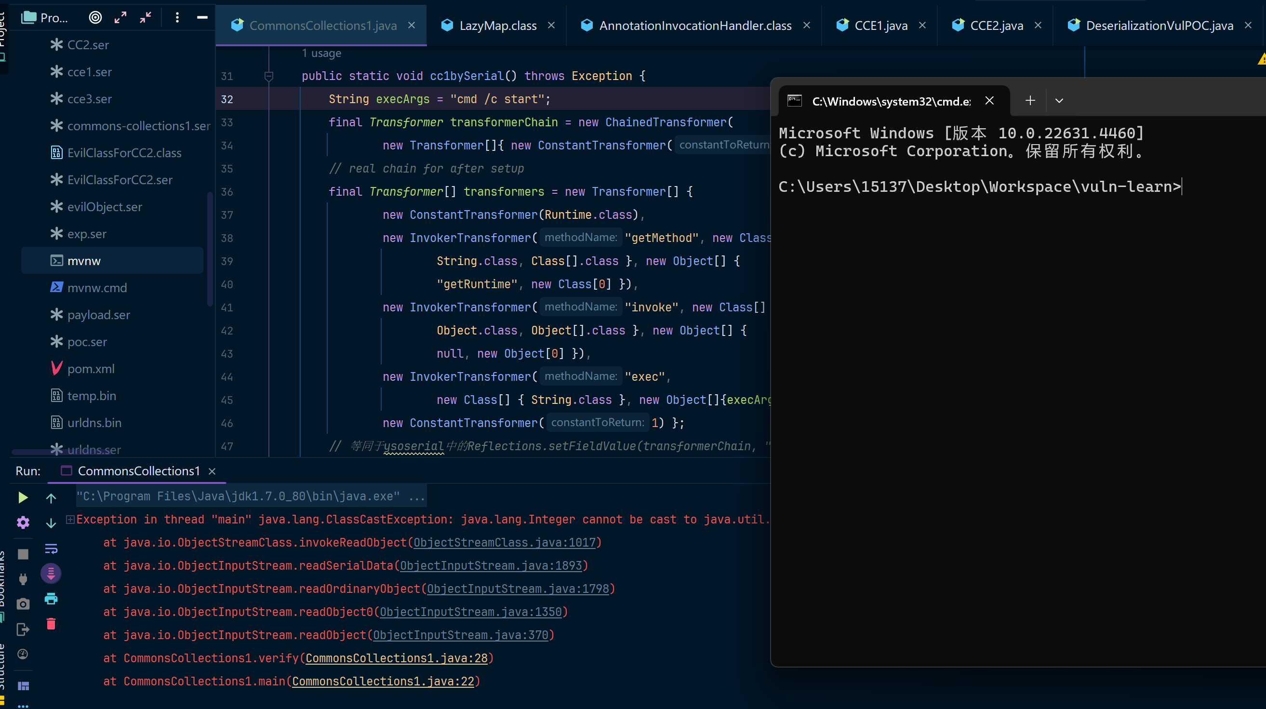
Task: Close the CommonsCollections1 run tab
Action: click(x=212, y=471)
